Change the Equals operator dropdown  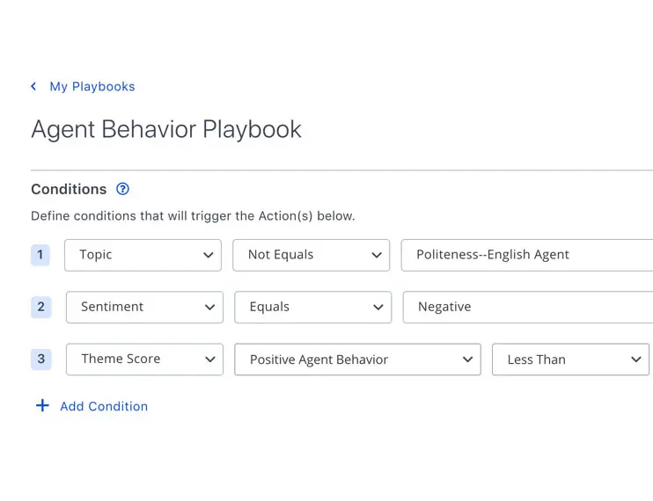(312, 307)
